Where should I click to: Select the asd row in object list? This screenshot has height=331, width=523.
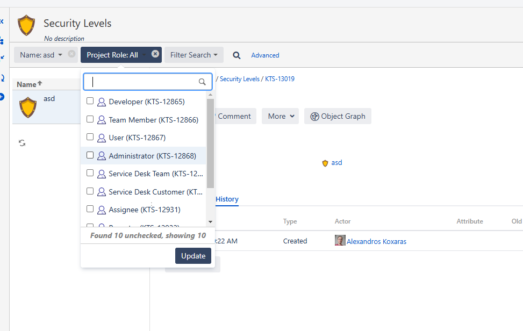pyautogui.click(x=46, y=107)
